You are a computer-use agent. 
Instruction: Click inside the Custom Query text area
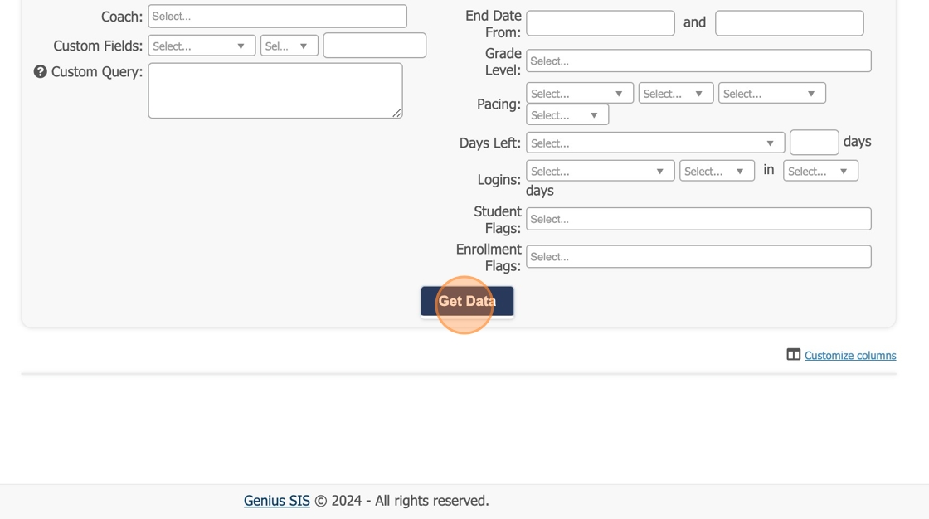(x=275, y=90)
